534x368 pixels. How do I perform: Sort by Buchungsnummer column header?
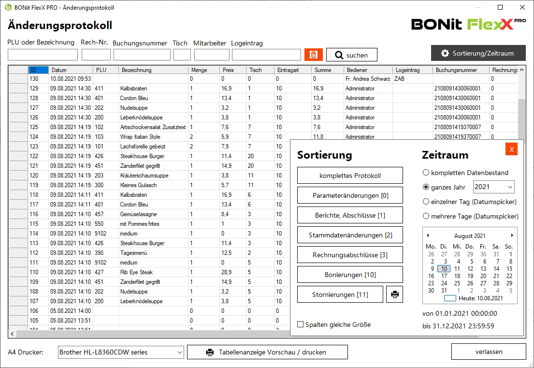click(461, 70)
